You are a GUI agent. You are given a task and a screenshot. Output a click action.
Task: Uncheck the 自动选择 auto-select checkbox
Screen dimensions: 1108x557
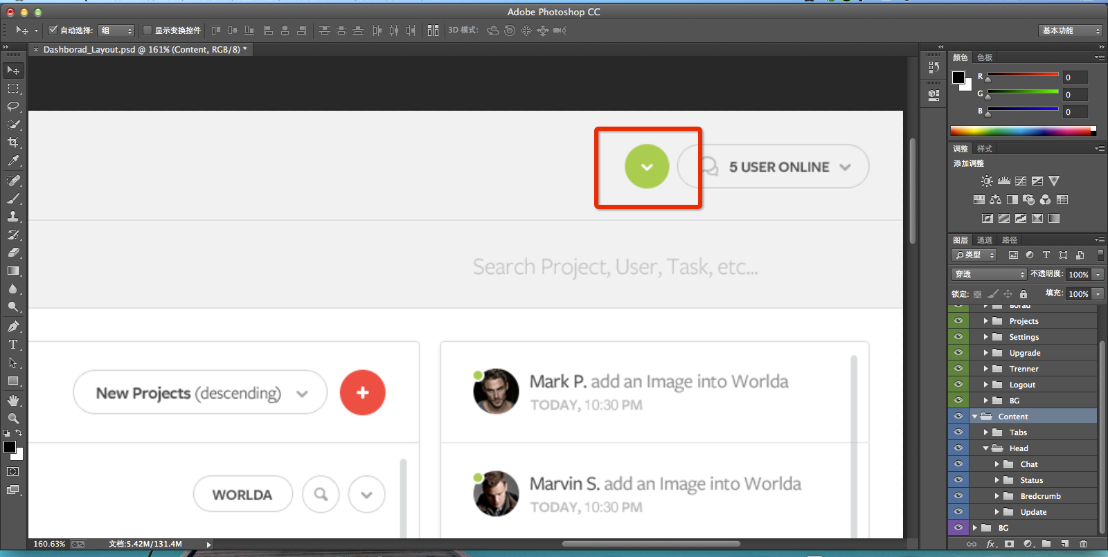pyautogui.click(x=53, y=30)
